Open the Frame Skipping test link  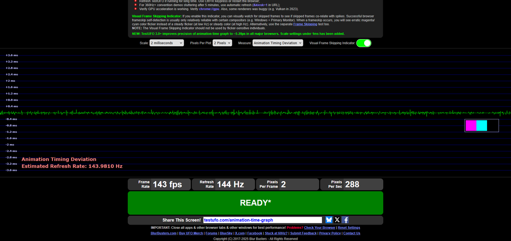pos(305,24)
